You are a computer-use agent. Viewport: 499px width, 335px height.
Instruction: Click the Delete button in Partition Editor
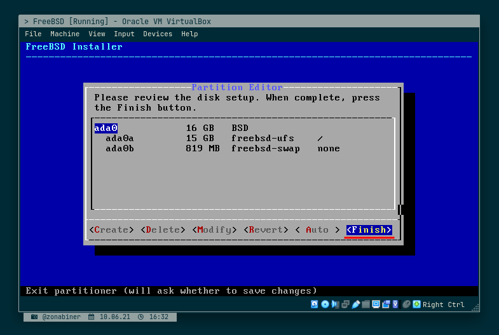pos(163,229)
